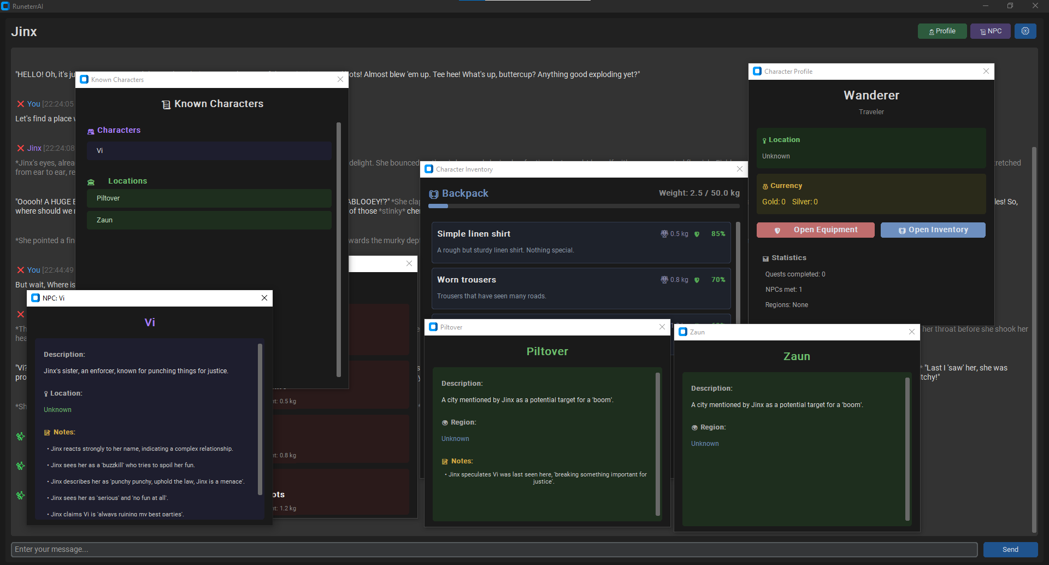Close the NPC: Vi window
Screen dimensions: 1049x565
(x=264, y=298)
